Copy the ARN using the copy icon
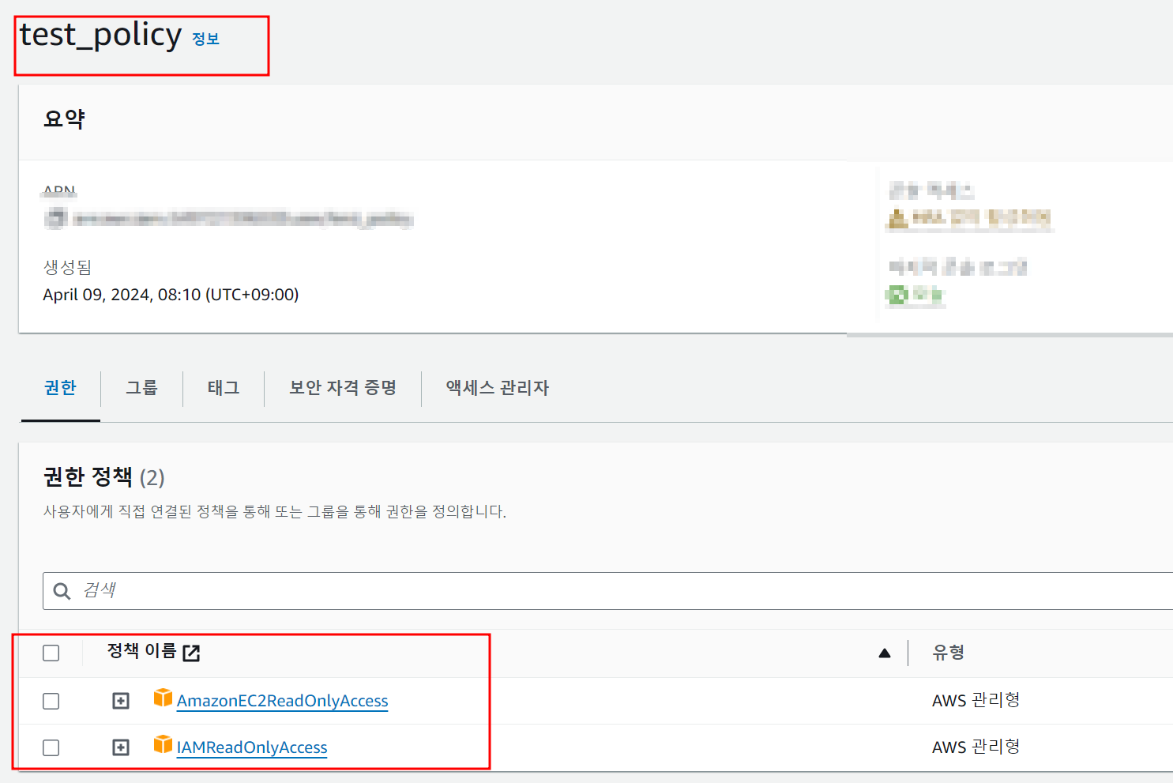 [55, 218]
